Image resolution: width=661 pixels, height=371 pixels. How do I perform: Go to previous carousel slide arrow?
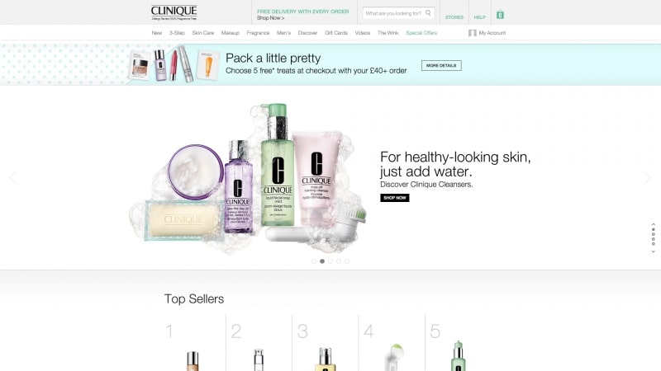(12, 178)
